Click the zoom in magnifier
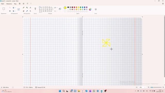Image resolution: width=165 pixels, height=93 pixels. tap(163, 87)
